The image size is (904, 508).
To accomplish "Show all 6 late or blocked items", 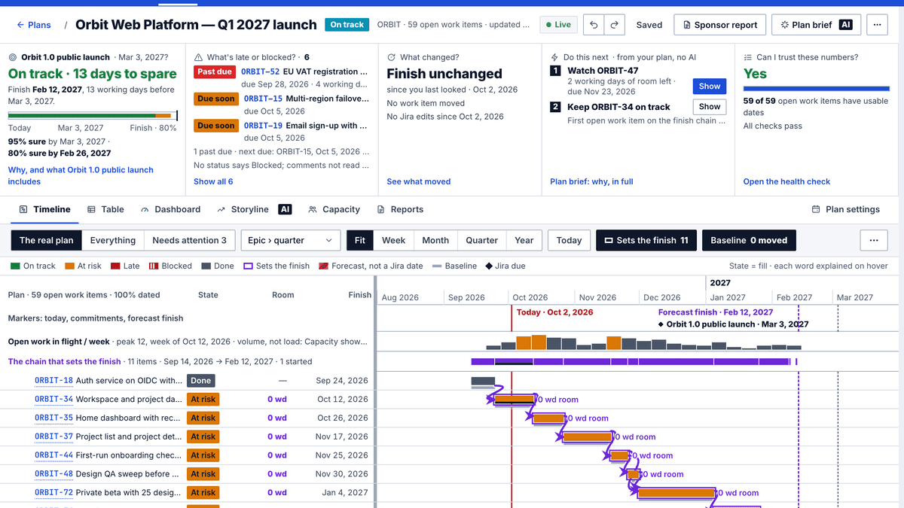I will pyautogui.click(x=213, y=181).
